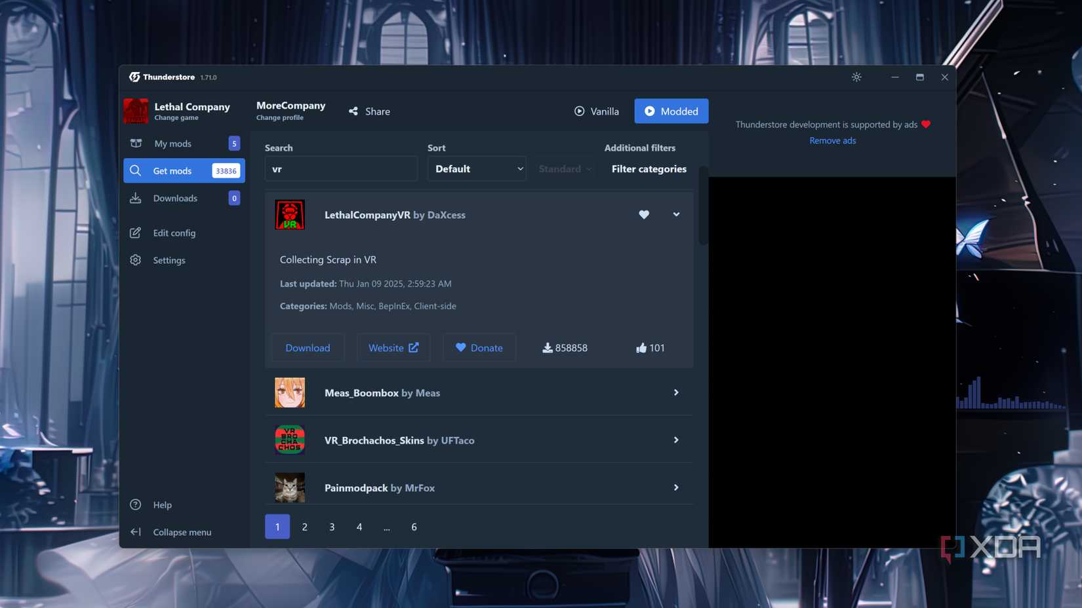Click the search field containing vr
This screenshot has width=1082, height=608.
point(341,169)
